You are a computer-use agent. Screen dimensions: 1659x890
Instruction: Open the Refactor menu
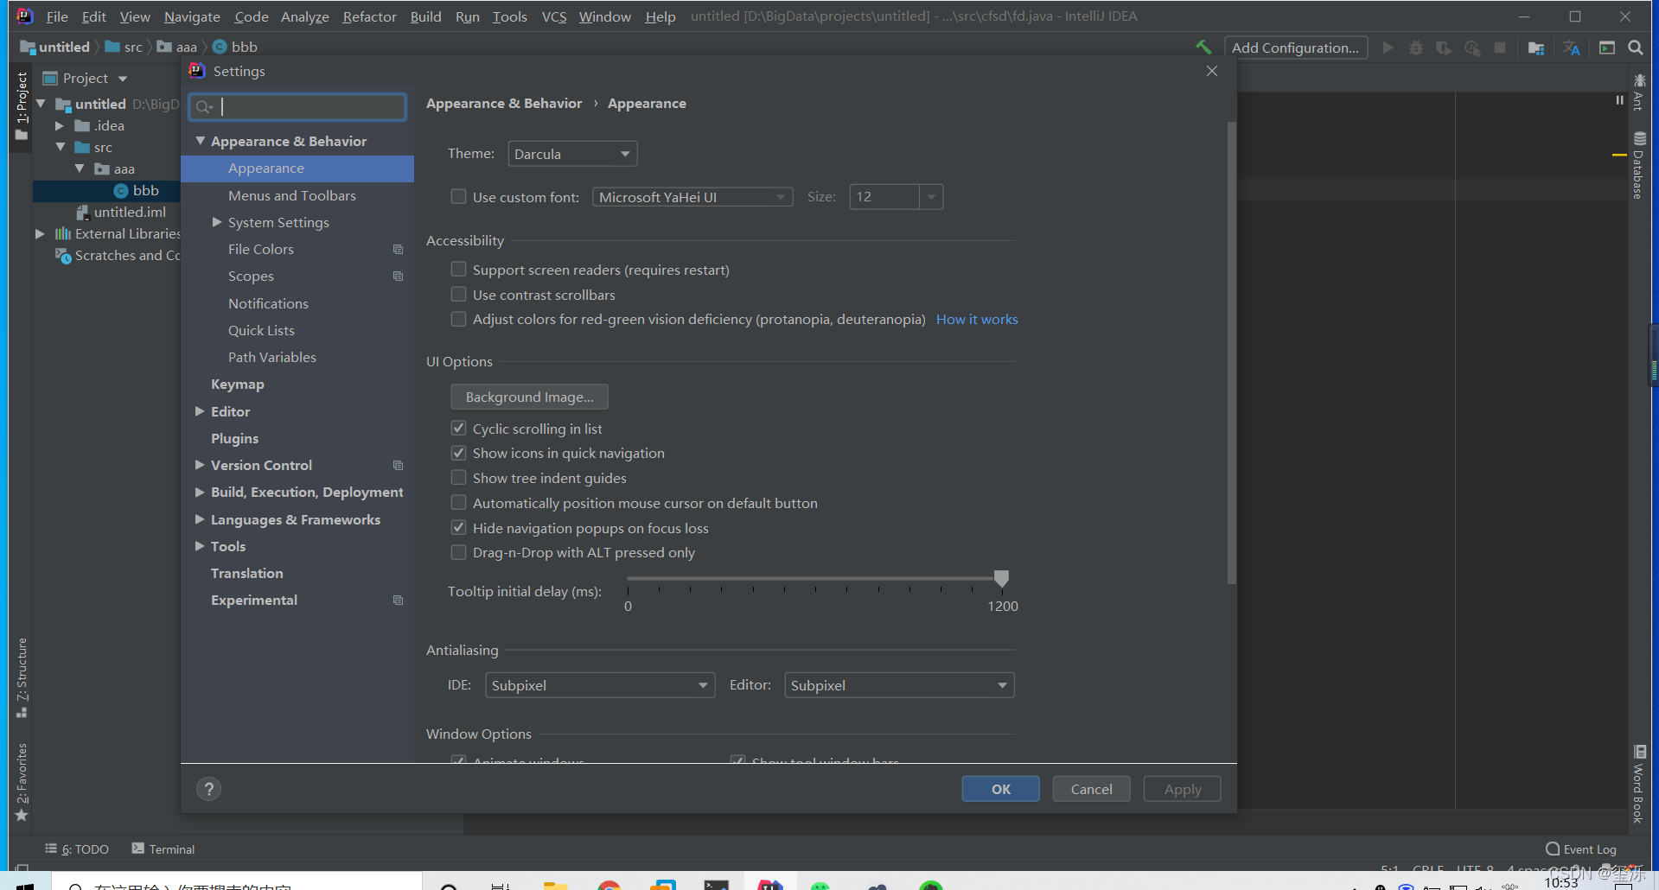(x=369, y=16)
